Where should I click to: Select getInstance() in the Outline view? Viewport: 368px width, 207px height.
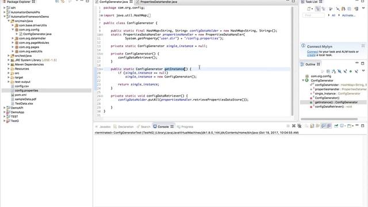pyautogui.click(x=336, y=102)
